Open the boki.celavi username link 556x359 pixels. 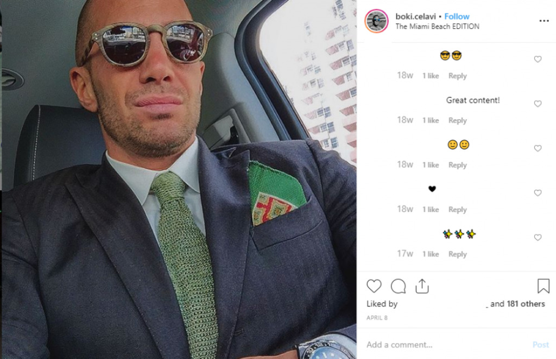coord(415,16)
